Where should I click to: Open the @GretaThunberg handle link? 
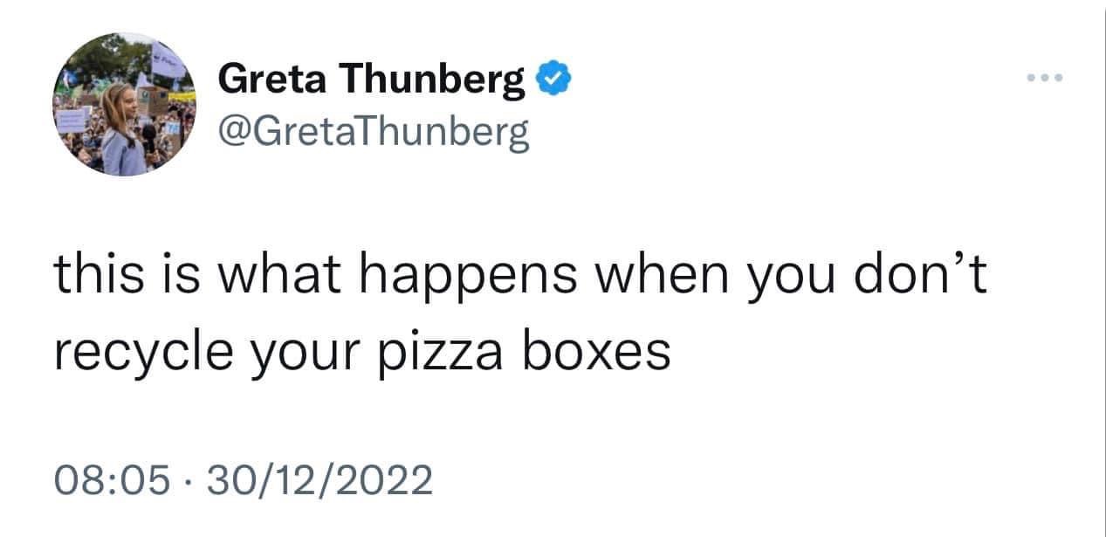373,131
